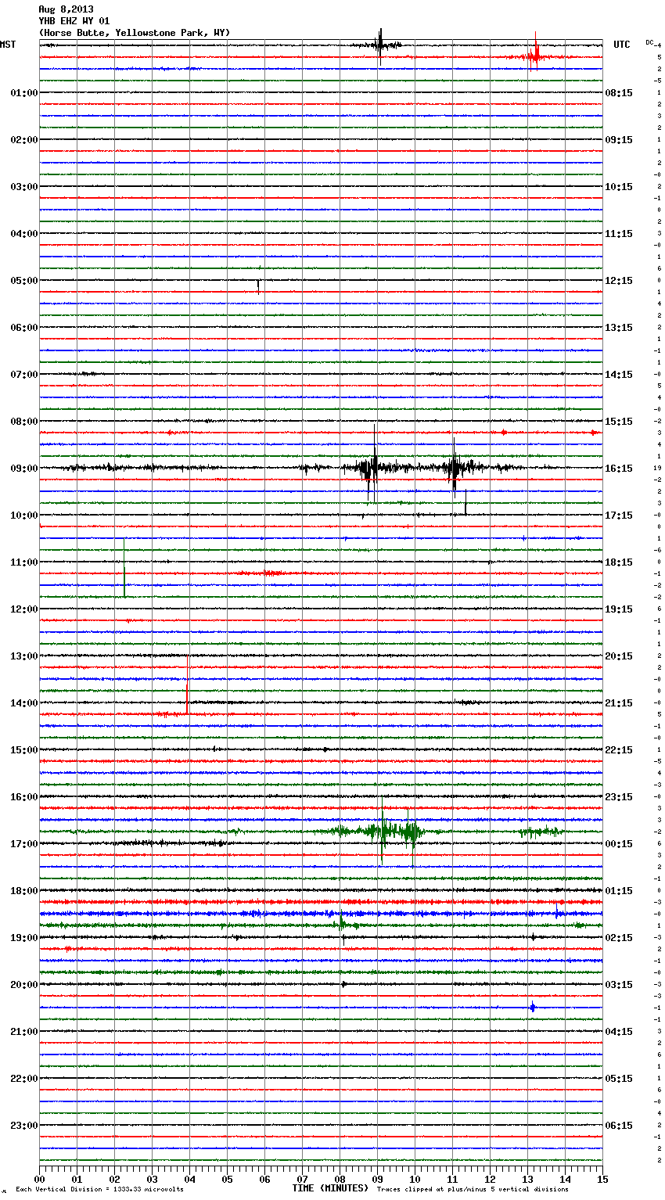
Task: Click the large black seismic burst on the 09:00 trace
Action: [372, 469]
